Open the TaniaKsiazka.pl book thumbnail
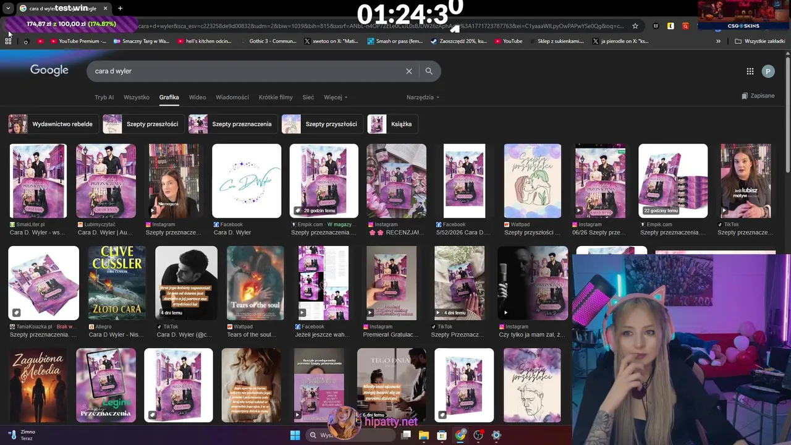Viewport: 791px width, 445px height. coord(44,283)
